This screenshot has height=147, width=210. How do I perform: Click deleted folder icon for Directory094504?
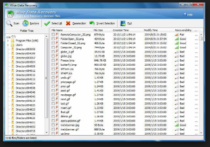[x=13, y=62]
